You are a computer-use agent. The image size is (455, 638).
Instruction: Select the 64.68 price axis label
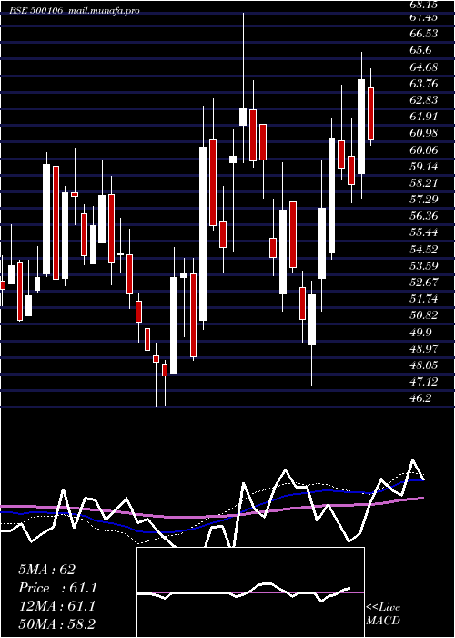coord(424,67)
